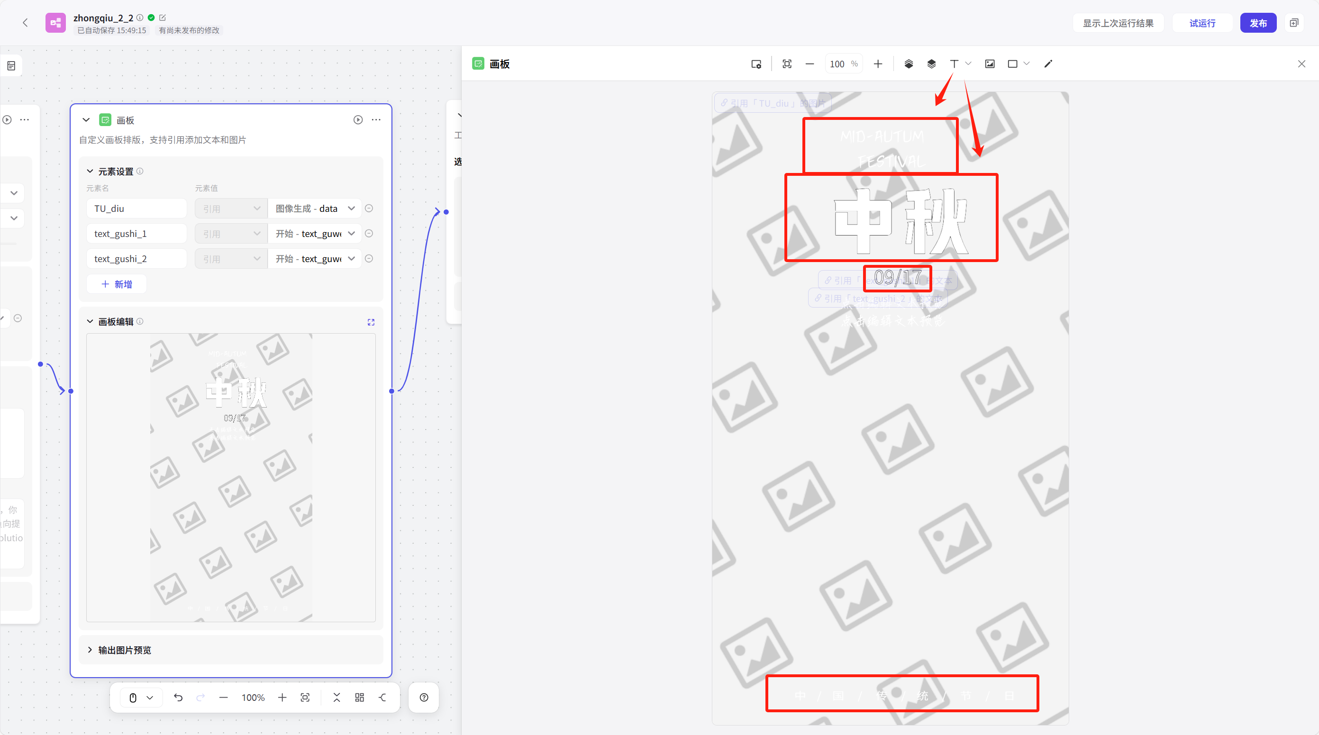This screenshot has width=1319, height=735.
Task: Auto-arrange nodes with the grid icon
Action: [359, 697]
